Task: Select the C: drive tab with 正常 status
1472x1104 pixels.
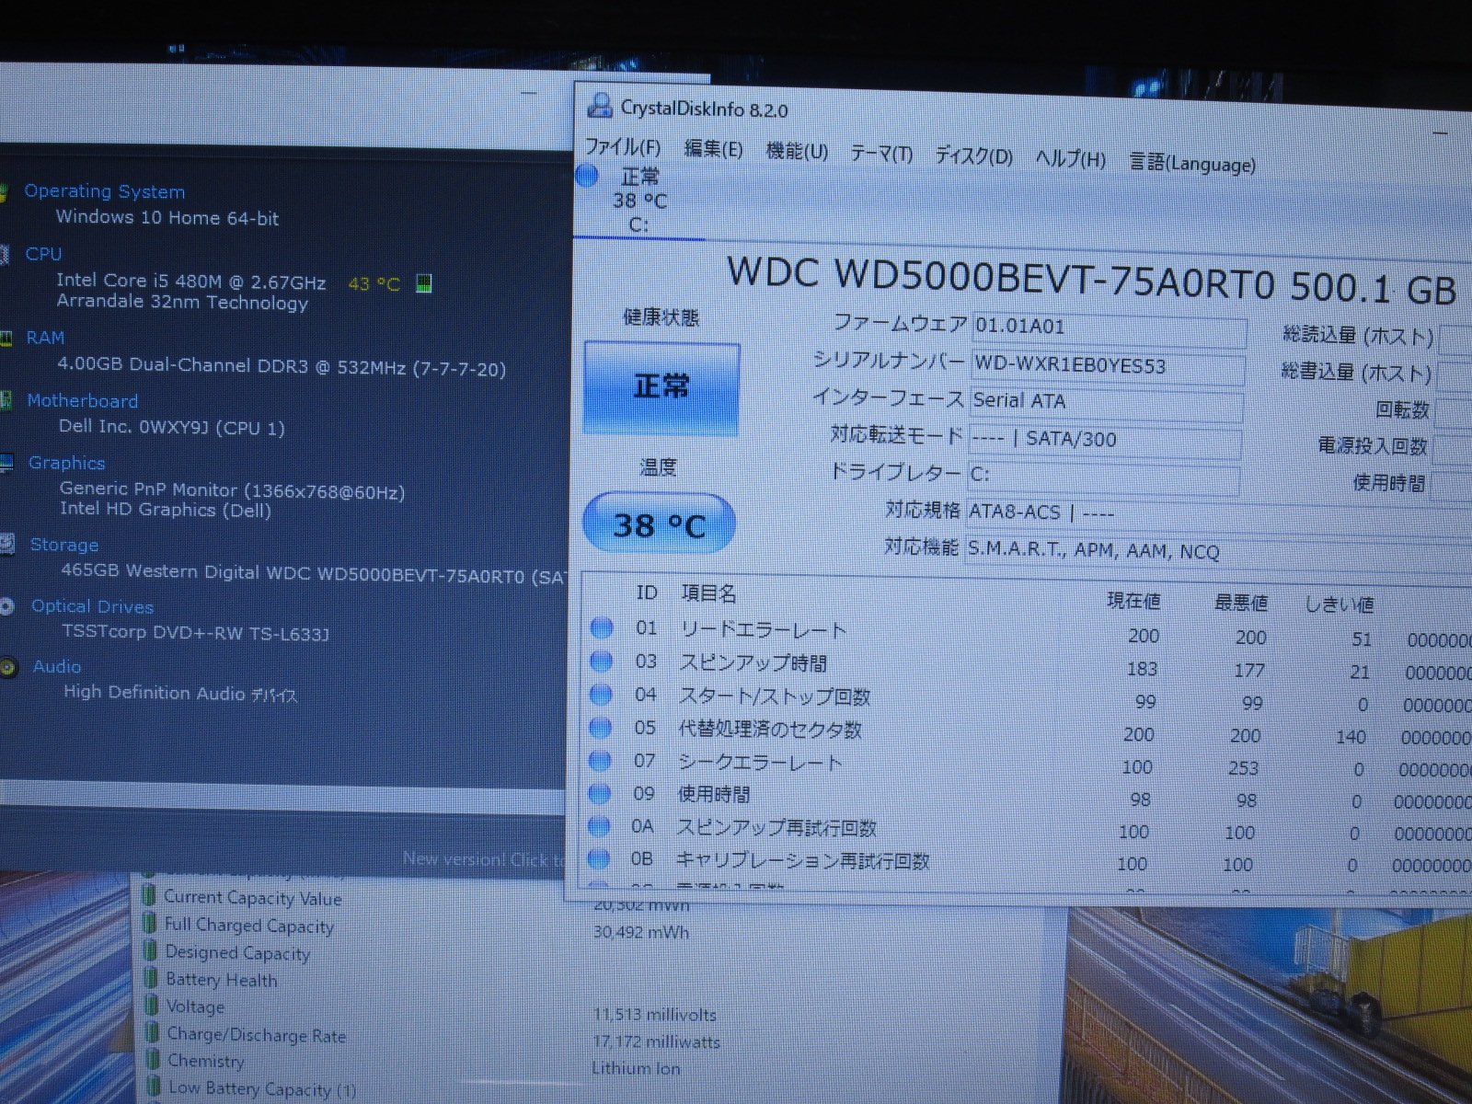Action: pyautogui.click(x=630, y=200)
